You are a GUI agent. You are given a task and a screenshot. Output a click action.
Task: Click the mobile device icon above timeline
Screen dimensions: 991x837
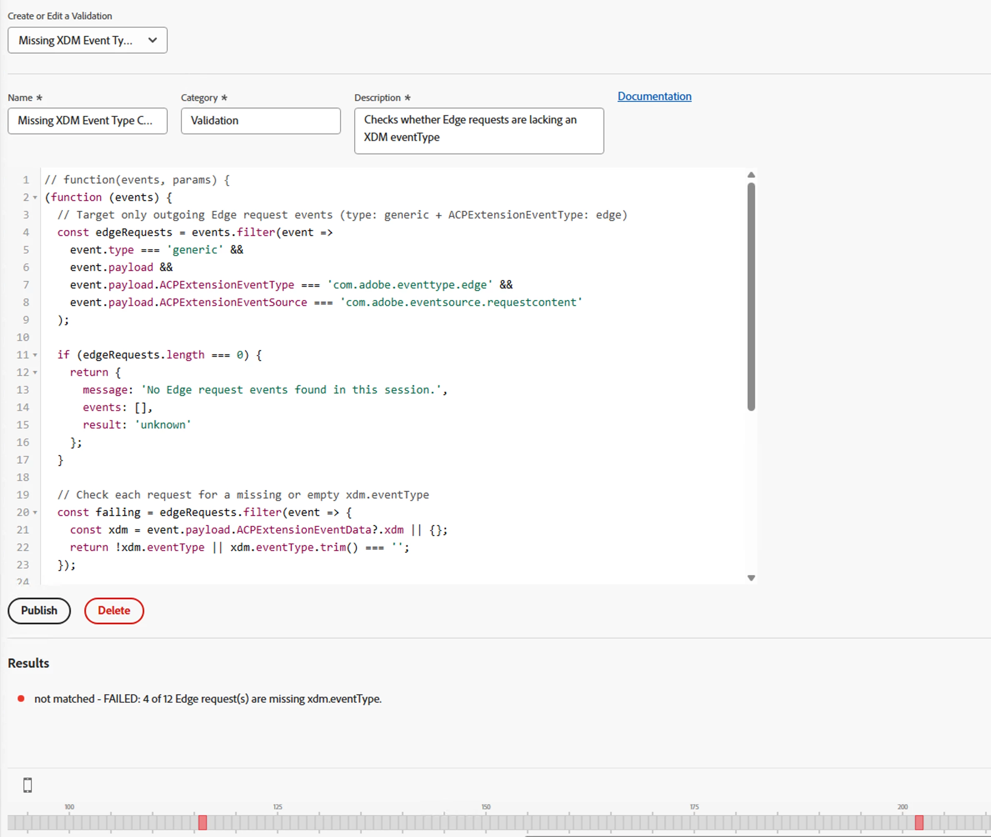(28, 785)
